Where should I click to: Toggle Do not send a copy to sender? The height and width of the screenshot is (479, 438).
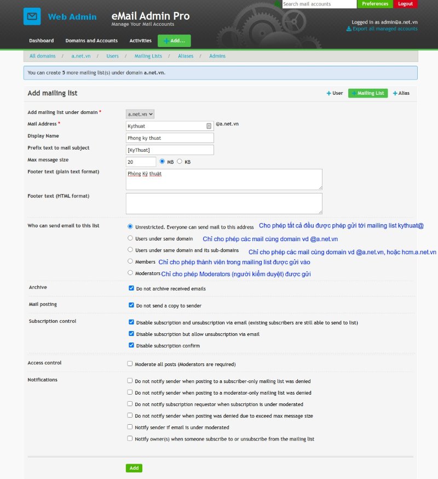pos(131,305)
